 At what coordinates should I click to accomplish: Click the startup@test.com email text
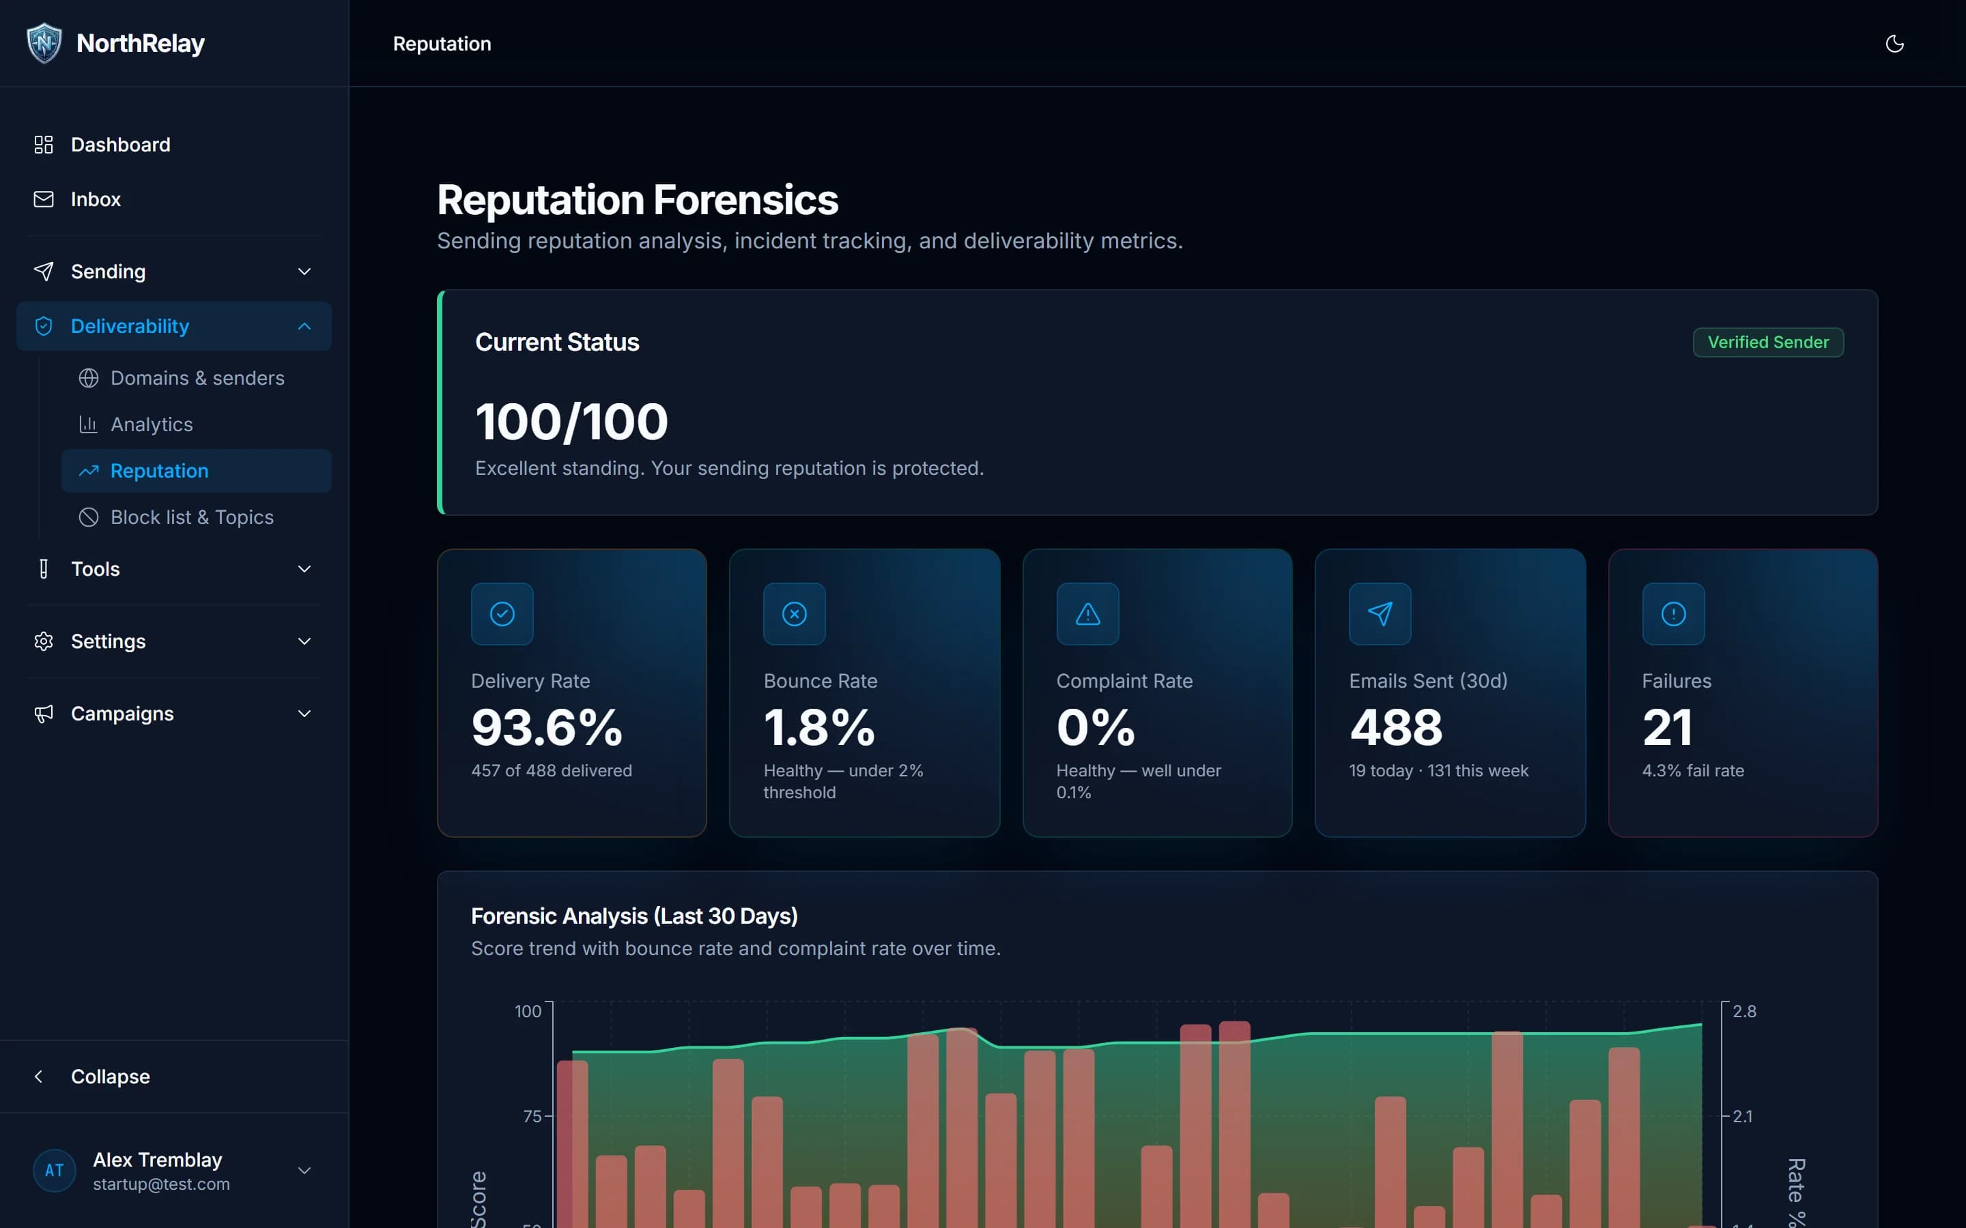pos(161,1184)
